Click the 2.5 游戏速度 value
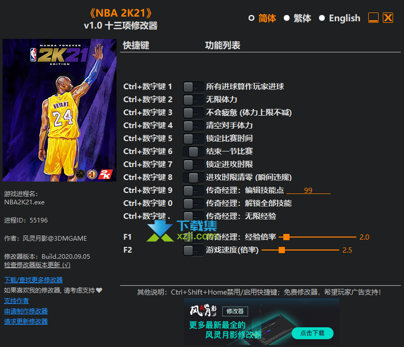Screen dimensions: 404x347 (347, 250)
